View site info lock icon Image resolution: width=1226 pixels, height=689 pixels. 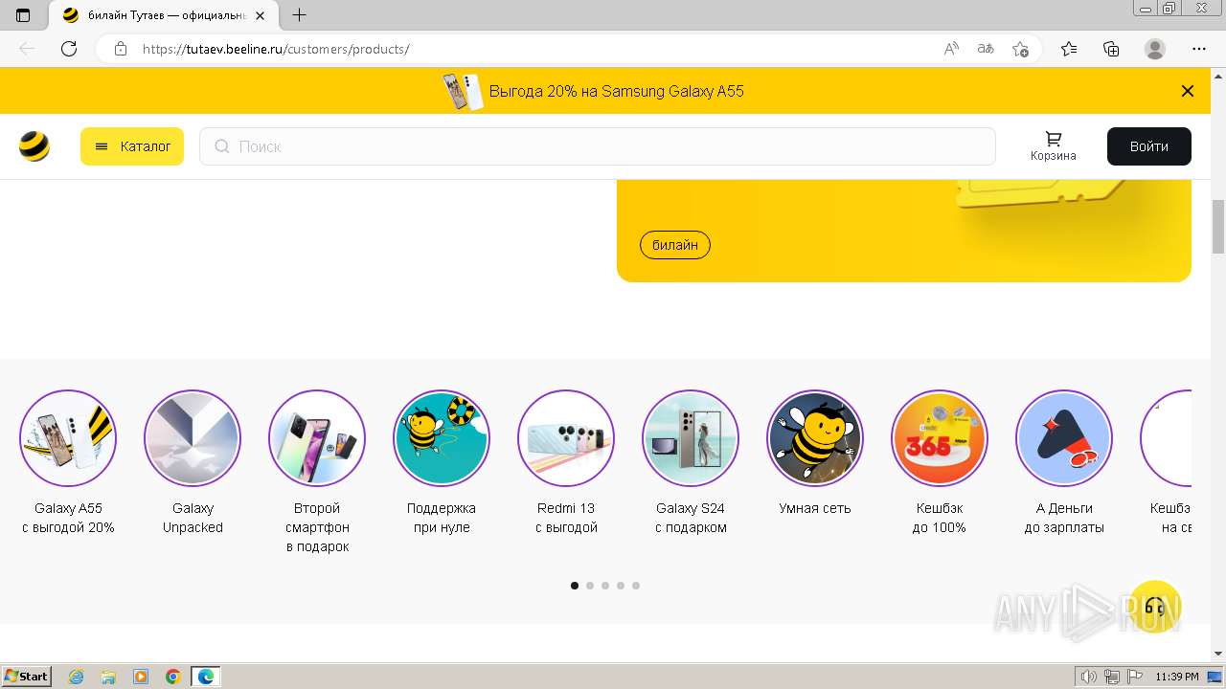point(121,49)
